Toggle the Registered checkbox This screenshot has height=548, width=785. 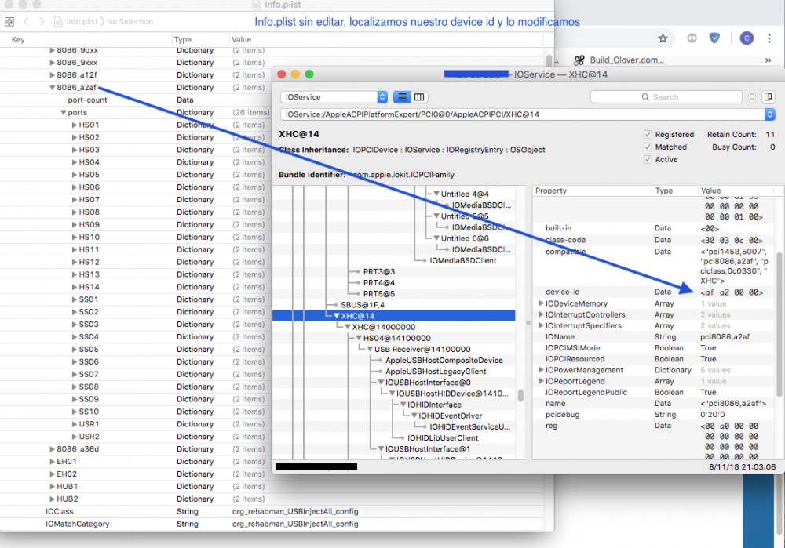pos(648,135)
